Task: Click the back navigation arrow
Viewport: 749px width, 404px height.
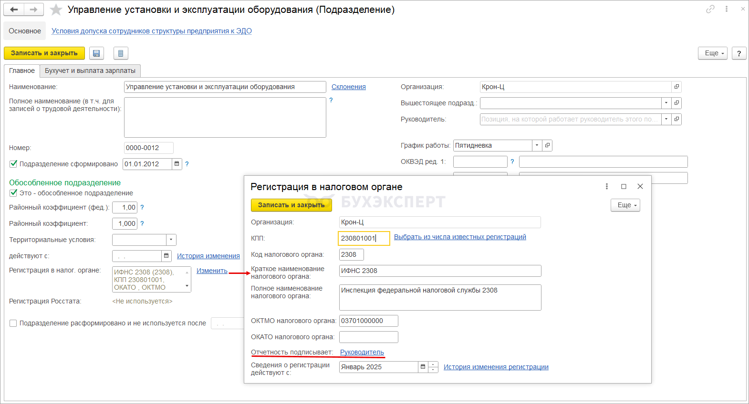Action: pyautogui.click(x=14, y=10)
